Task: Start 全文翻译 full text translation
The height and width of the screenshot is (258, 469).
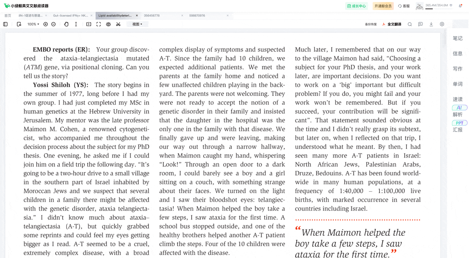Action: click(x=392, y=24)
